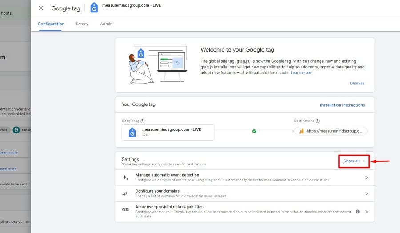Click measuremindsgroup.com - LIVE header title
400x233 pixels.
pyautogui.click(x=132, y=5)
